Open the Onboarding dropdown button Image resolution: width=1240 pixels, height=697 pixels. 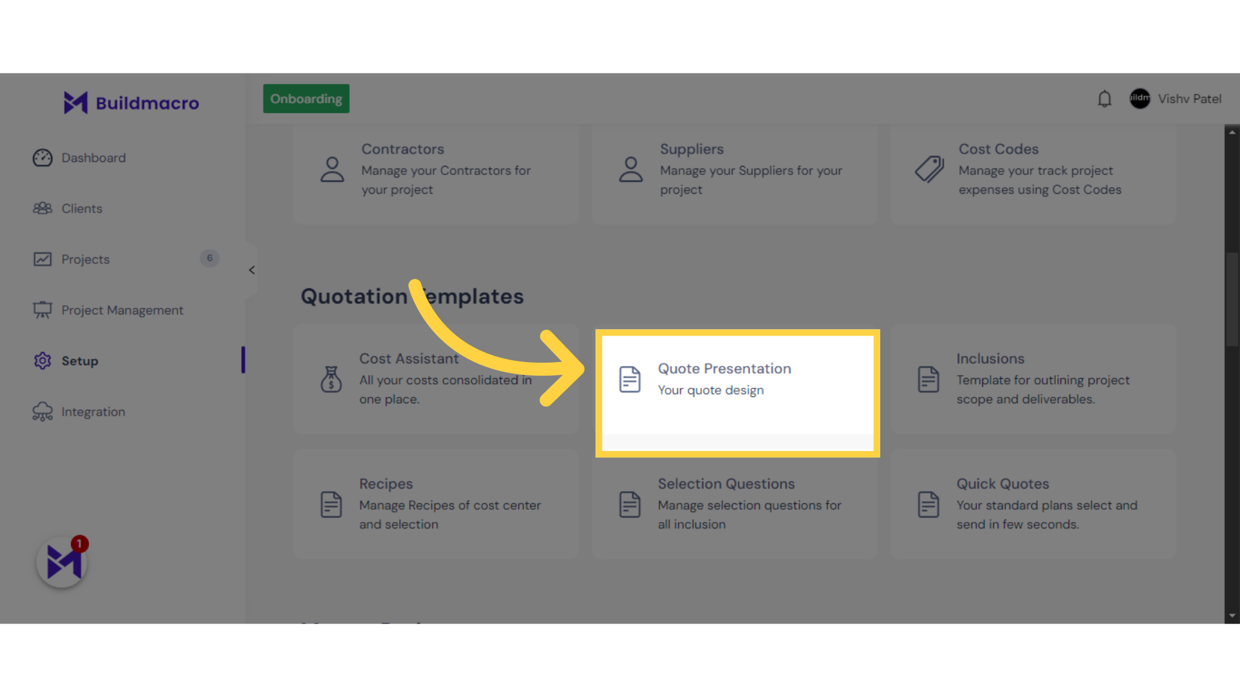click(305, 99)
